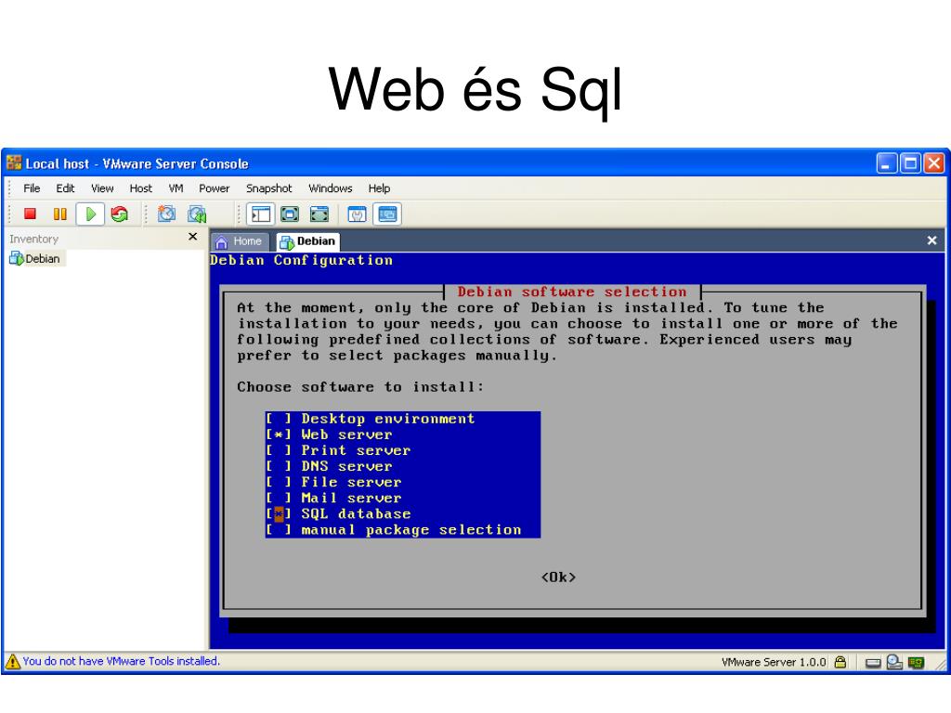
Task: Click the warning icon in status bar
Action: tap(12, 661)
